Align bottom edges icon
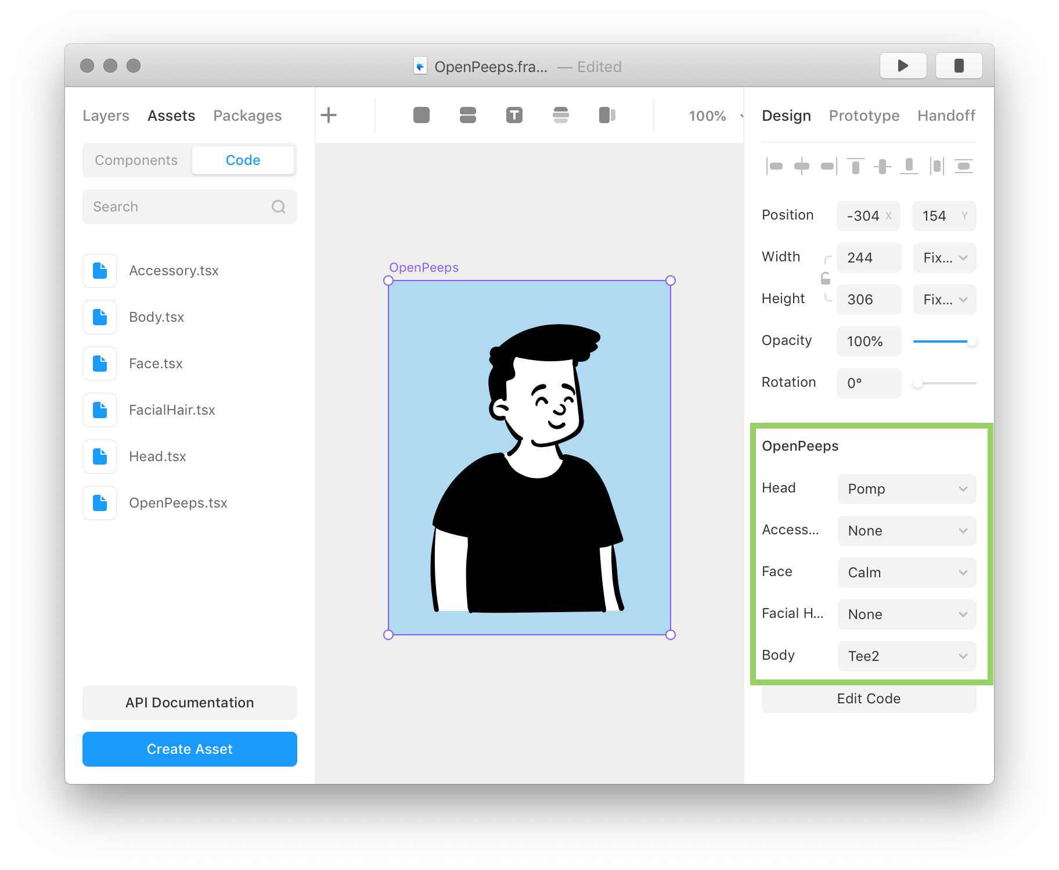1059x870 pixels. pyautogui.click(x=909, y=167)
